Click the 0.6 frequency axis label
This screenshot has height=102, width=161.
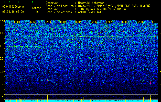2,97
